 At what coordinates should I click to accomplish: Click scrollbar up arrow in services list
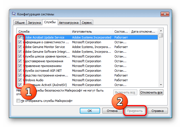tap(161, 31)
